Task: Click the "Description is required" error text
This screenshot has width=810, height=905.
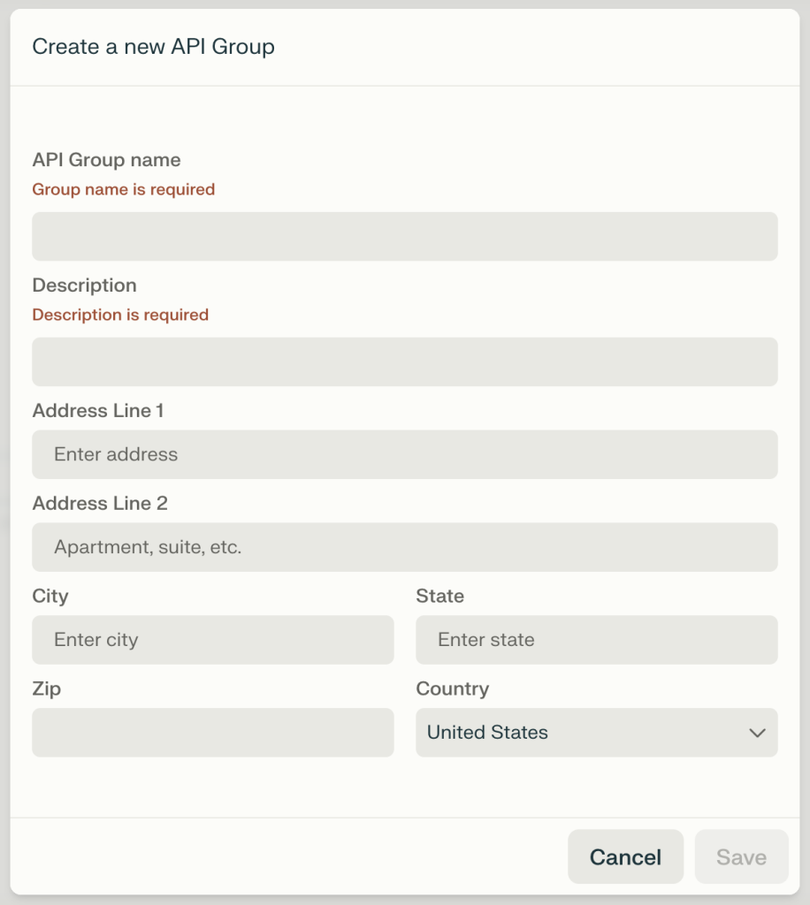Action: point(120,315)
